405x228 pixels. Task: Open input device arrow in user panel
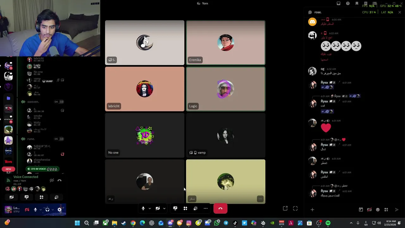click(40, 210)
